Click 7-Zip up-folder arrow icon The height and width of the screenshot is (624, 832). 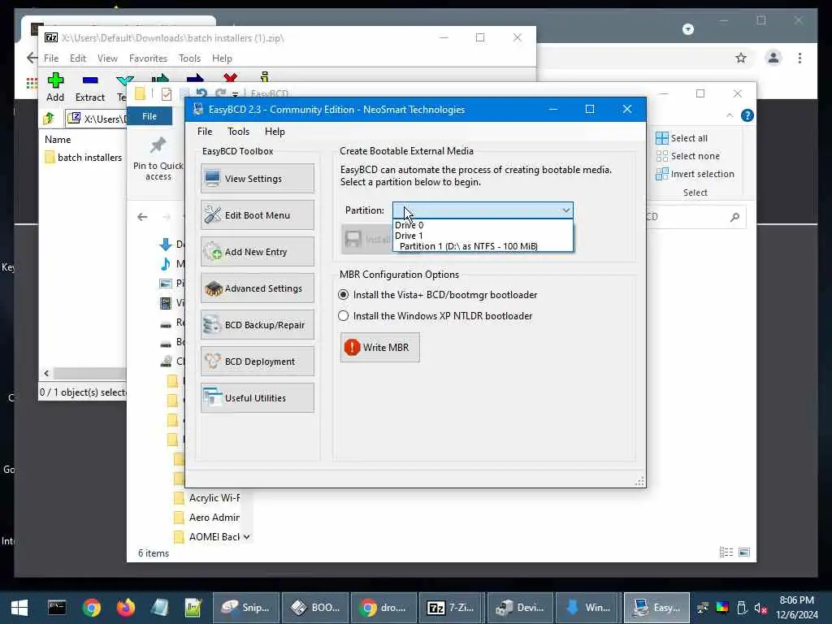[50, 119]
